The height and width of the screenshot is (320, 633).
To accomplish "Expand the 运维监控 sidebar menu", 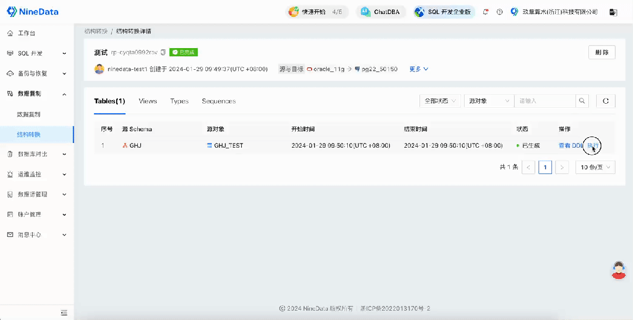I will click(x=37, y=174).
